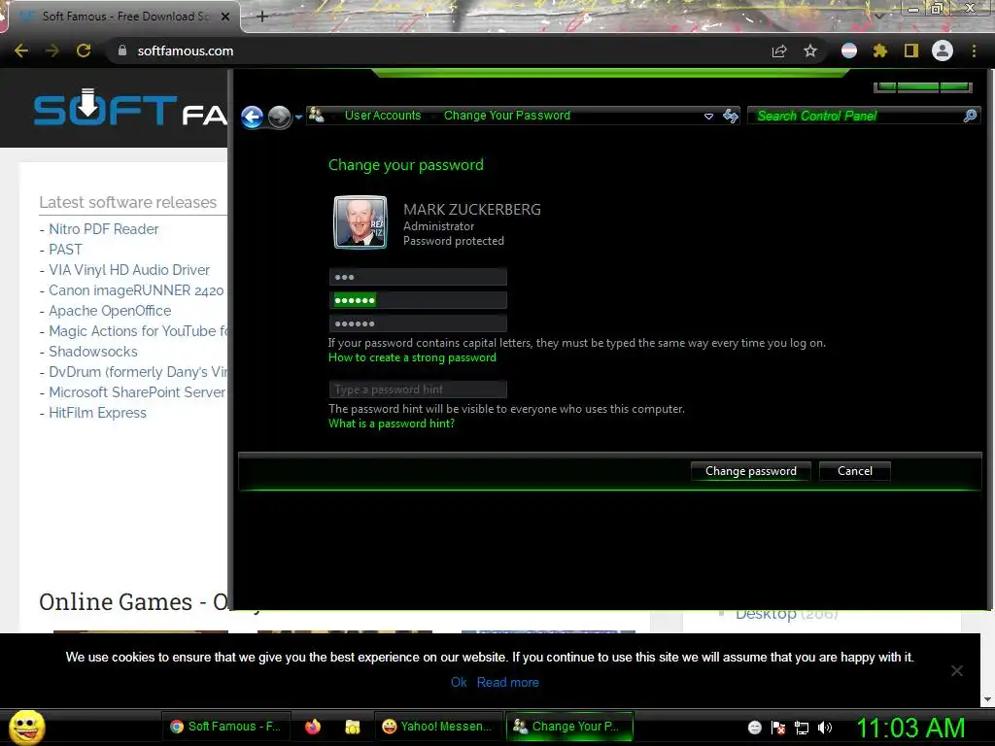Open recent pages dropdown beside forward arrow
995x746 pixels.
pyautogui.click(x=299, y=117)
